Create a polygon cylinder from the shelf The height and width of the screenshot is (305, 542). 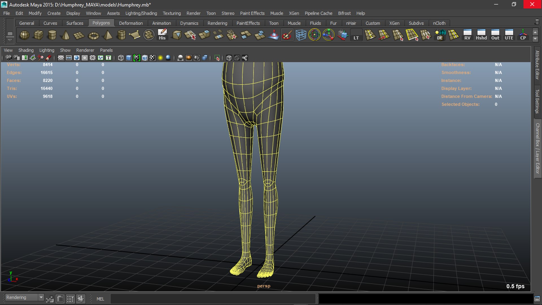coord(52,35)
